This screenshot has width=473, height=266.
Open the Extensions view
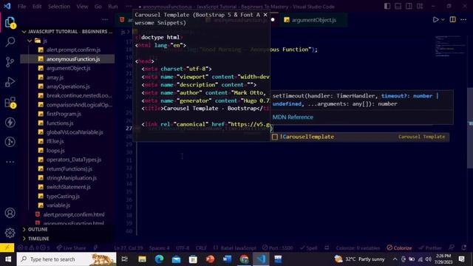pyautogui.click(x=10, y=102)
